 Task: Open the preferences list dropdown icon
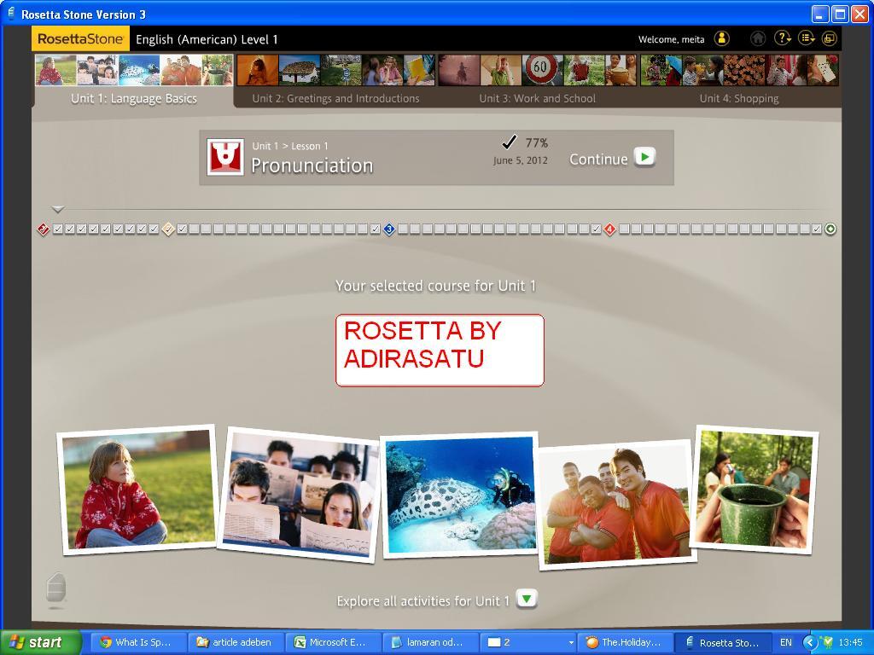807,38
